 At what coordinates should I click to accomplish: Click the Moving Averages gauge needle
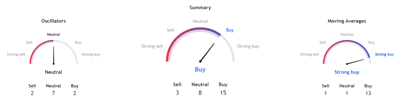point(355,62)
